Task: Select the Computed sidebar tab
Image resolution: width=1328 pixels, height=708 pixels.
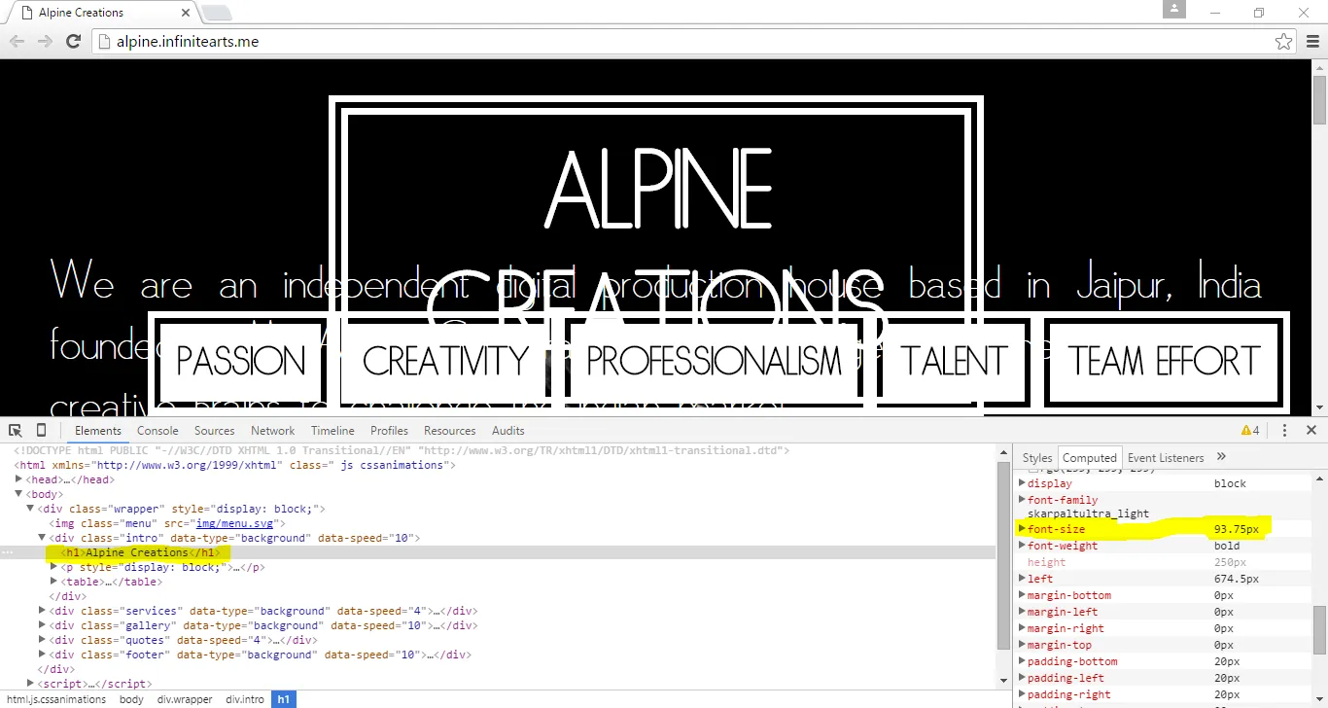Action: pos(1090,458)
